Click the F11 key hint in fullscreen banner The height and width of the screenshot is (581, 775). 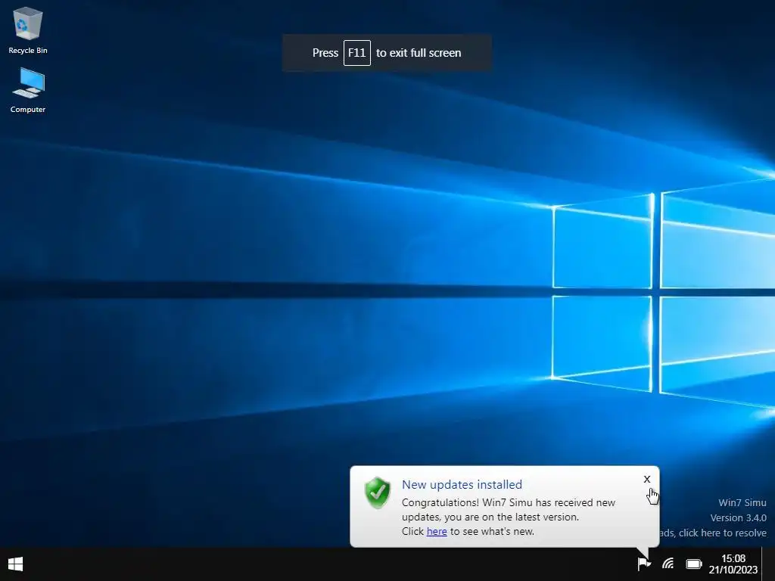point(357,53)
